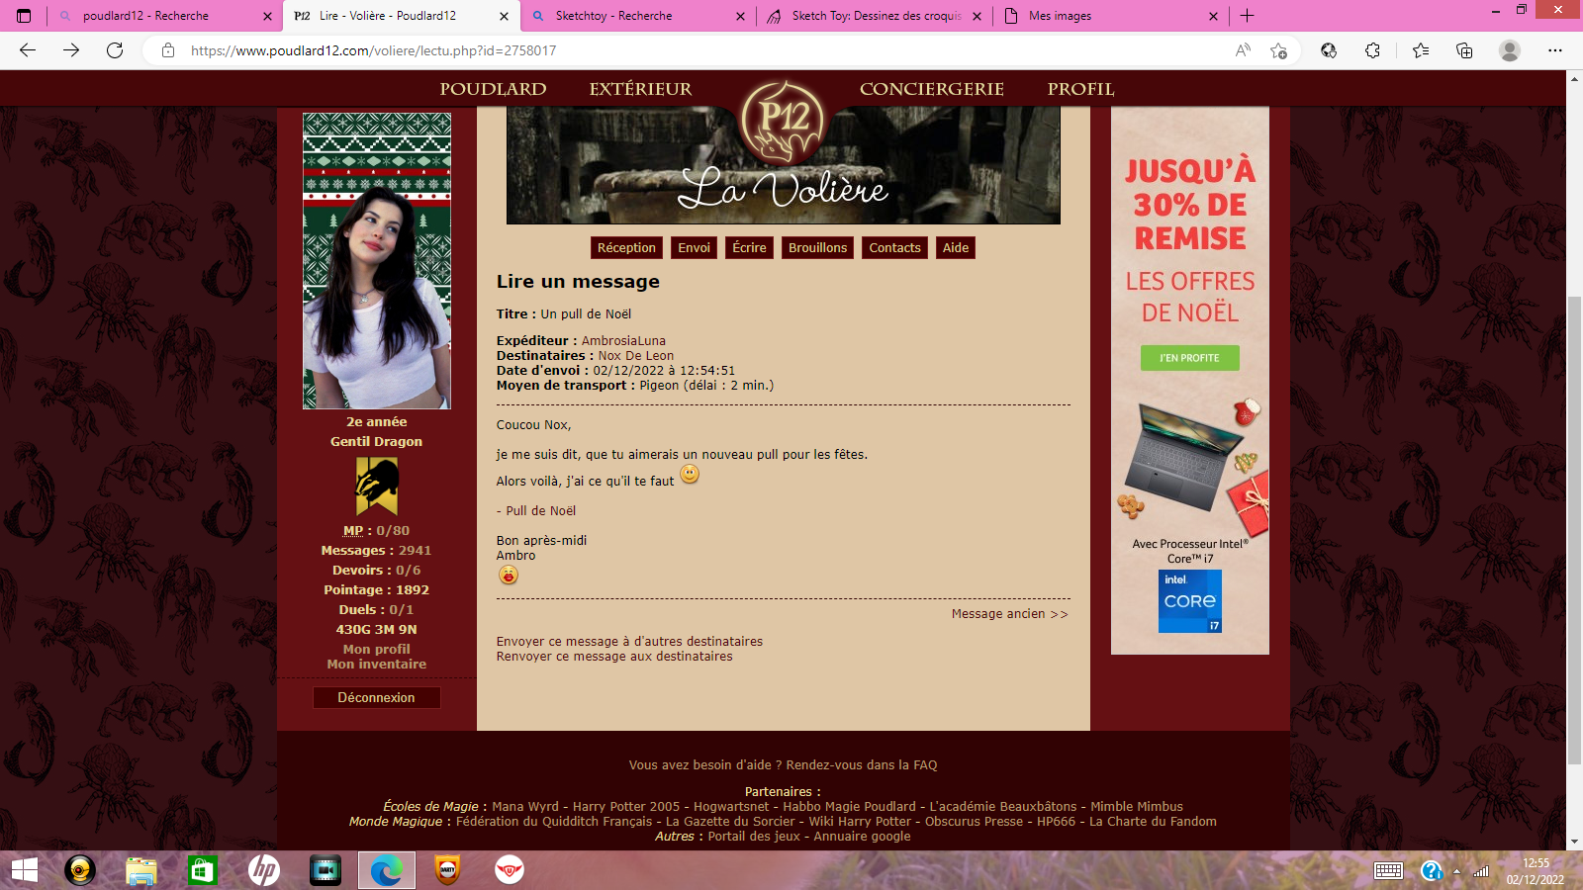
Task: Click Déconnexion to log out
Action: pos(376,697)
